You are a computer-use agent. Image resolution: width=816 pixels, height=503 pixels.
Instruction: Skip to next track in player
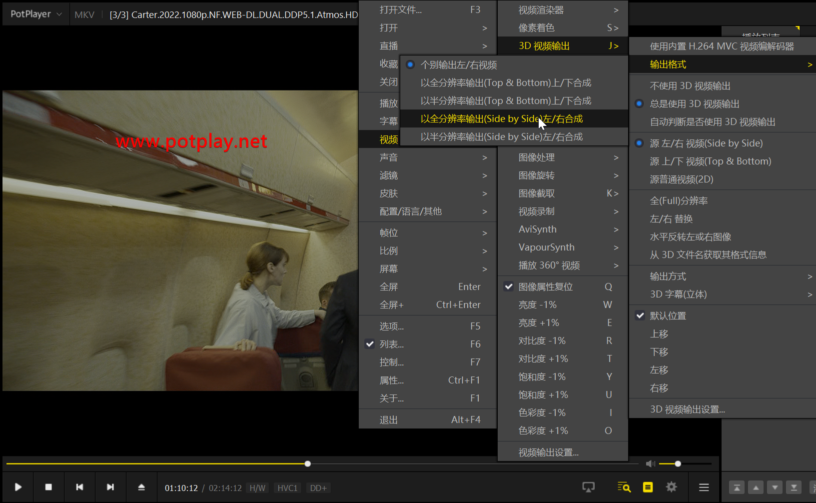point(110,487)
